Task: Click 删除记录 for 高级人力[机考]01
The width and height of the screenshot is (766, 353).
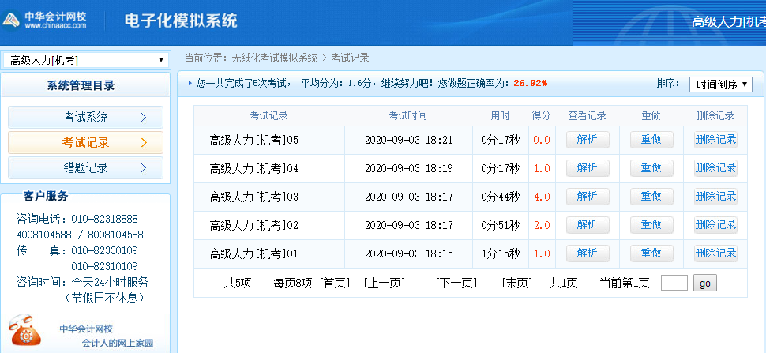Action: click(715, 253)
